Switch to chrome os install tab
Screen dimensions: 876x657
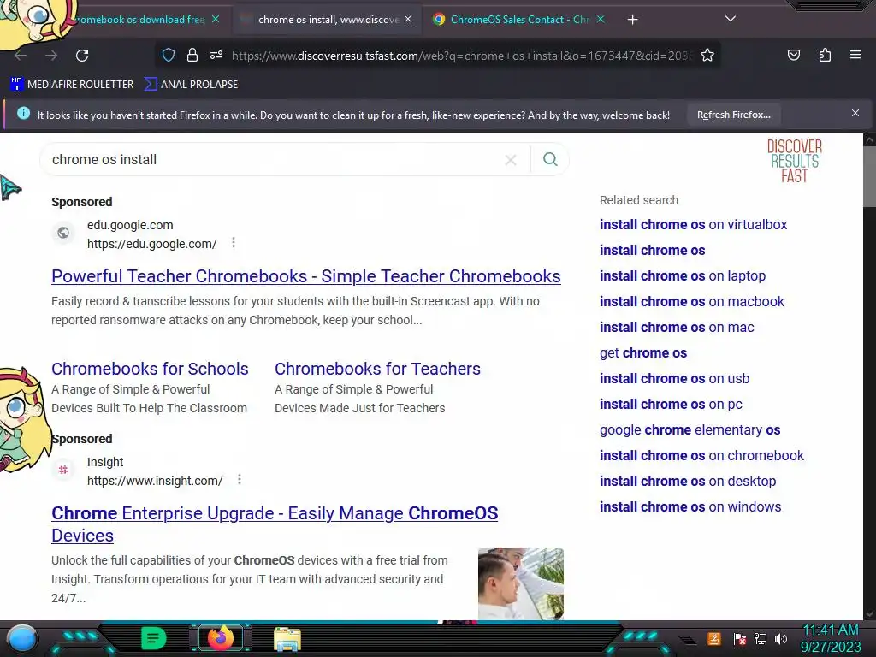tap(328, 20)
